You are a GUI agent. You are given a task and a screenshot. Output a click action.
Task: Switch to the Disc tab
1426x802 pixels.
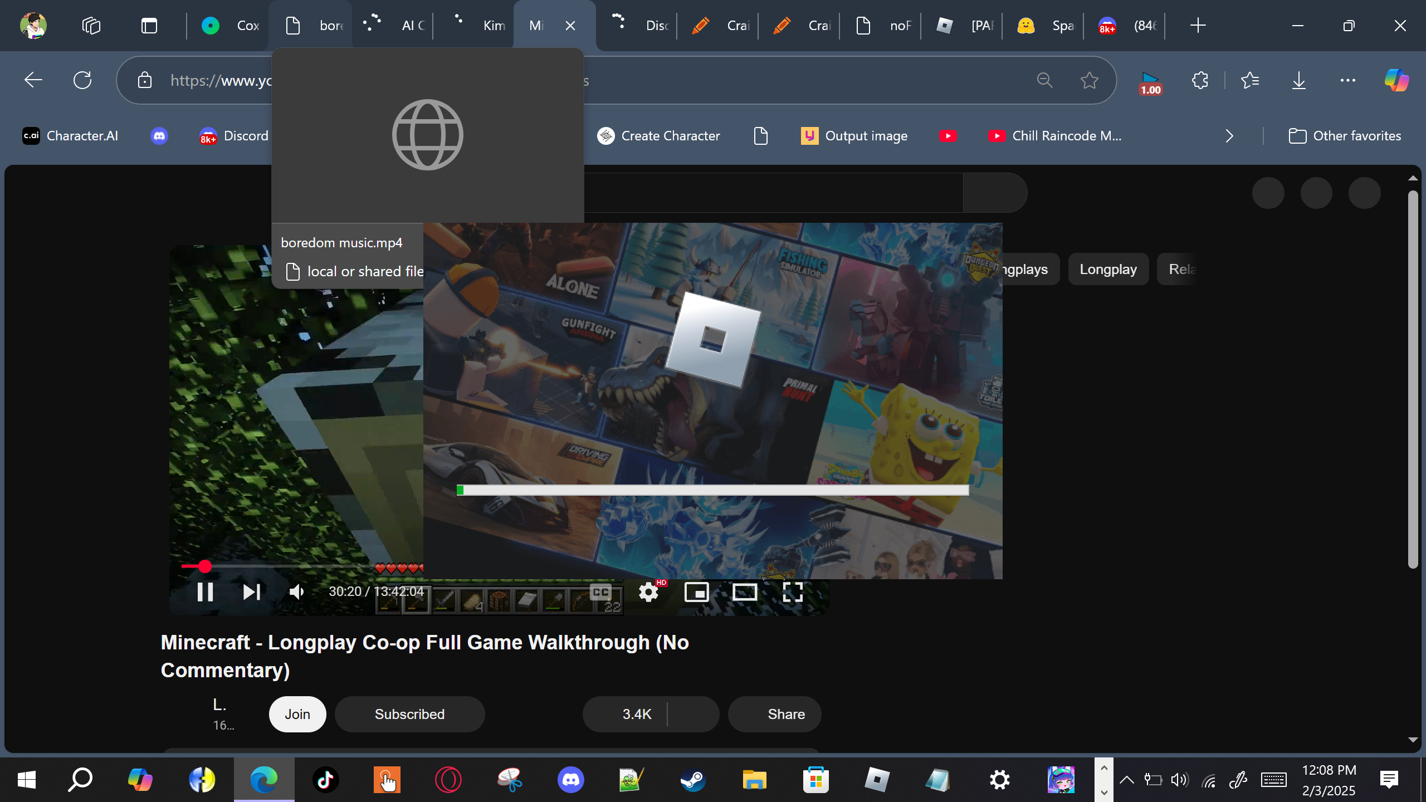coord(636,25)
